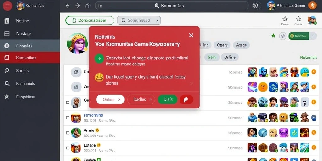Image resolution: width=322 pixels, height=161 pixels.
Task: Click first game icon in Arraie row
Action: [x=253, y=132]
